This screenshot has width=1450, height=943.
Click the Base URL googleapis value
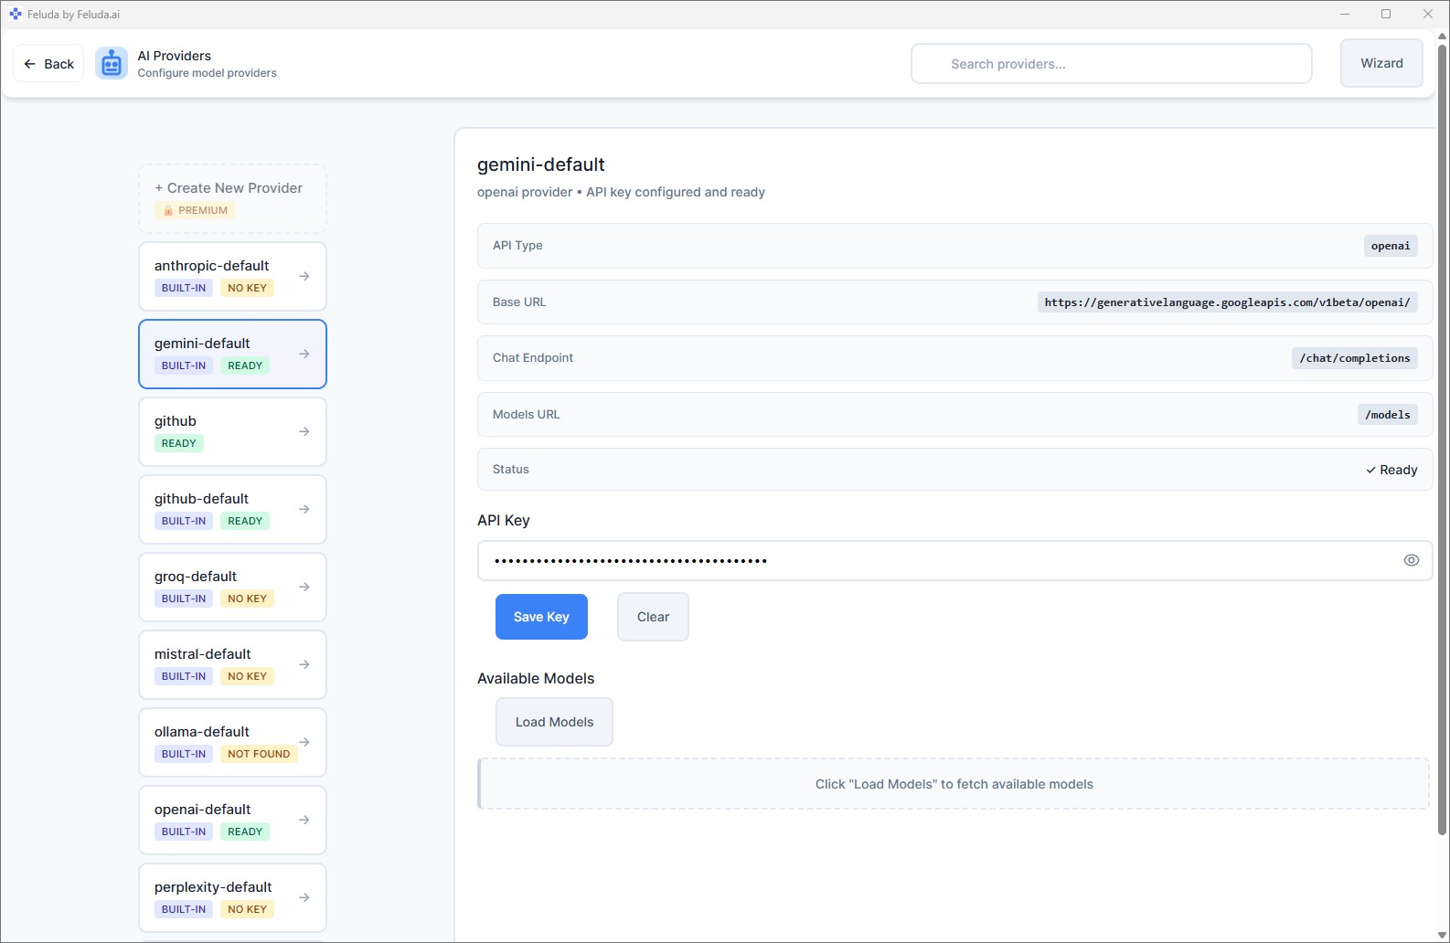click(x=1227, y=302)
